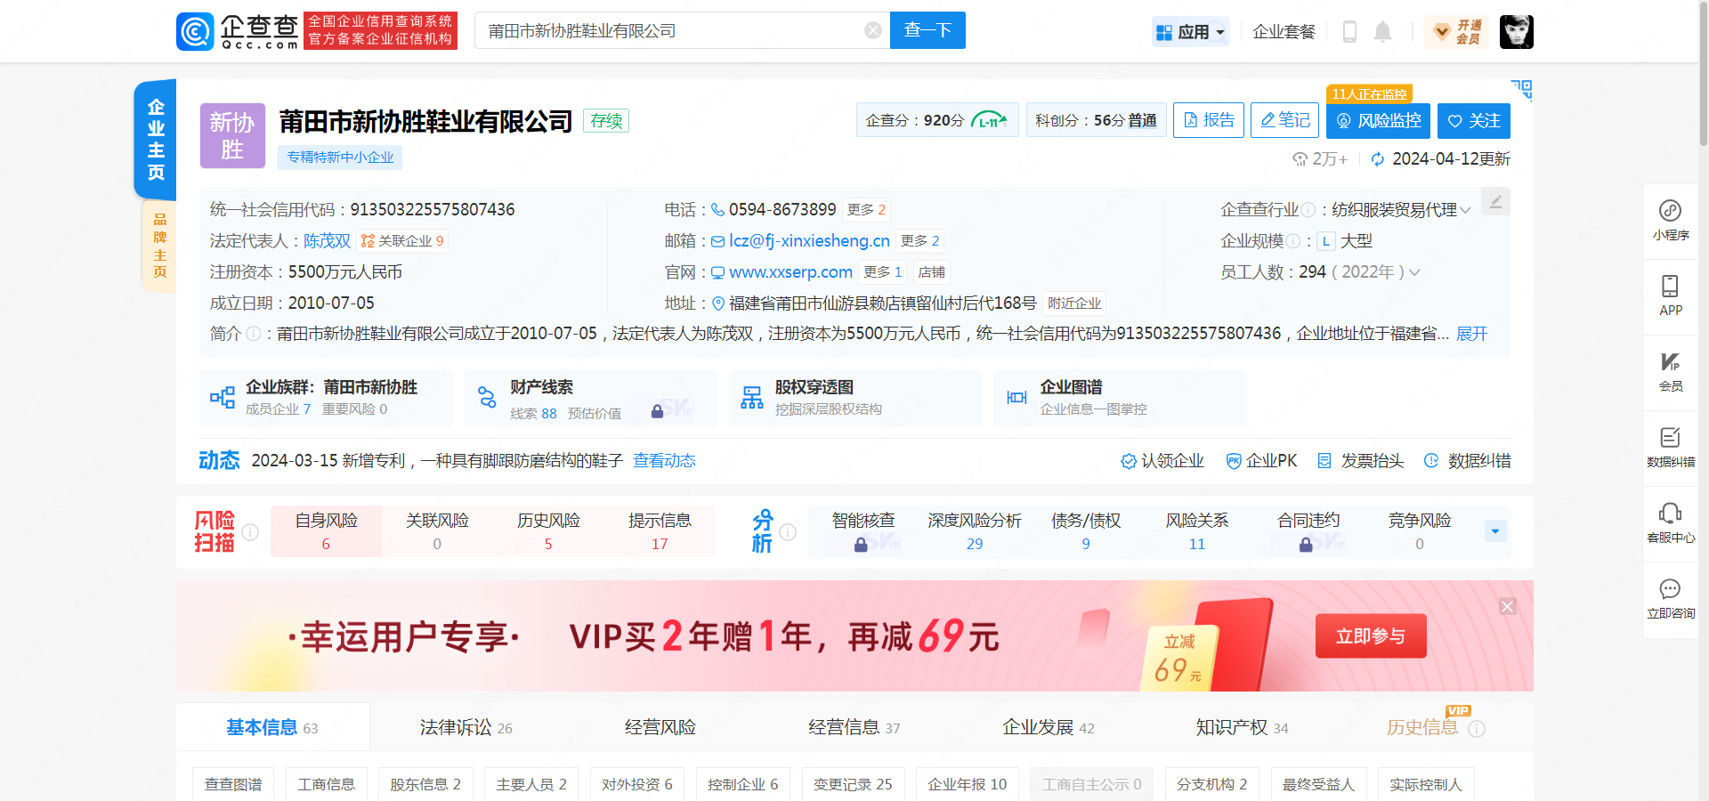Open website www.xxserp.com
Viewport: 1709px width, 801px height.
790,272
